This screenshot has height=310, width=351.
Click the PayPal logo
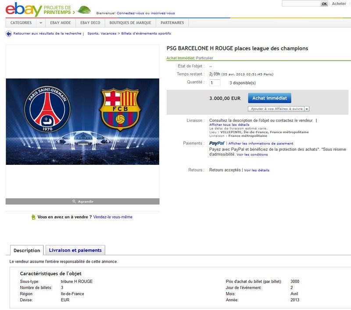click(217, 143)
